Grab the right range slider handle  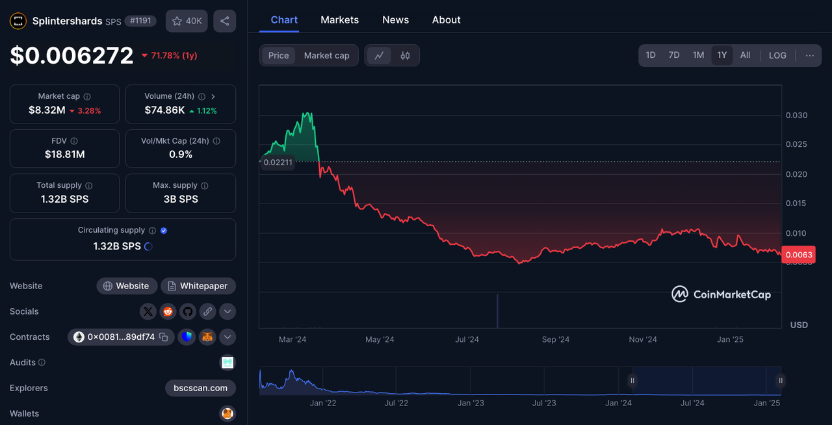781,381
